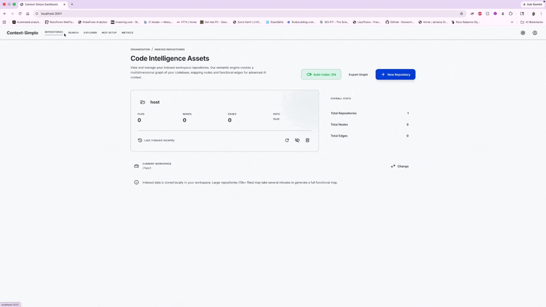546x307 pixels.
Task: Click the info icon beside indexed data note
Action: point(136,182)
